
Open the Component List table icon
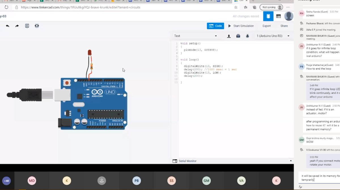click(279, 16)
